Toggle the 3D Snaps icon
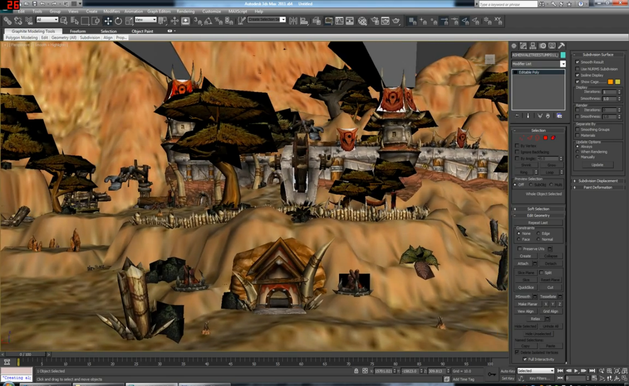 click(x=198, y=21)
